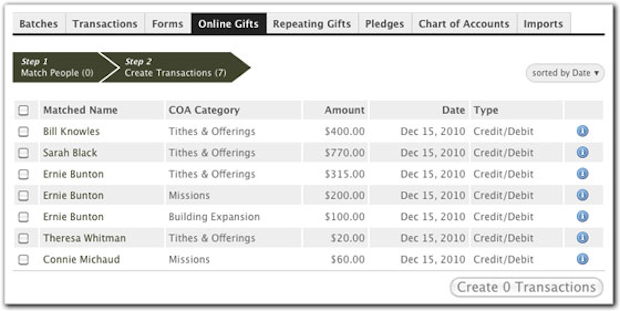
Task: Show details of Ernie Bunton's Missions gift
Action: pos(582,195)
